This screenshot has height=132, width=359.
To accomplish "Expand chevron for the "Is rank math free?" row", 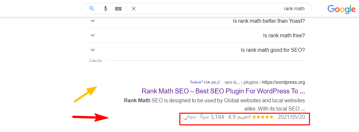I will pos(93,36).
